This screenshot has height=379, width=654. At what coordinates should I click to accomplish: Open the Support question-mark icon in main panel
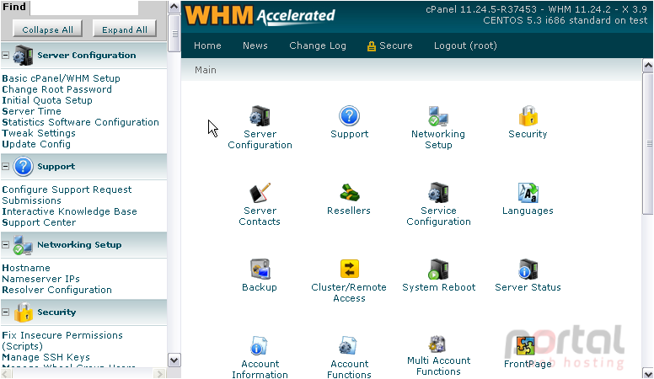click(x=349, y=116)
